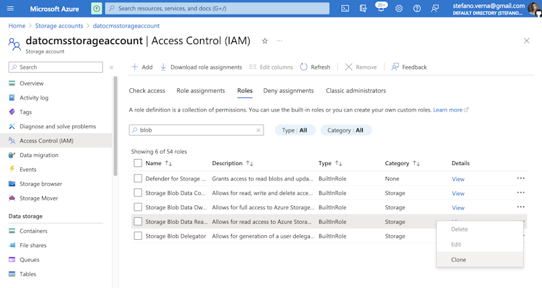Open the ellipsis menu next to the page title
The width and height of the screenshot is (542, 288).
coord(279,41)
